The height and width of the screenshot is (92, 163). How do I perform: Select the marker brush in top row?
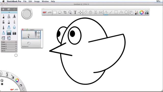pyautogui.click(x=14, y=16)
